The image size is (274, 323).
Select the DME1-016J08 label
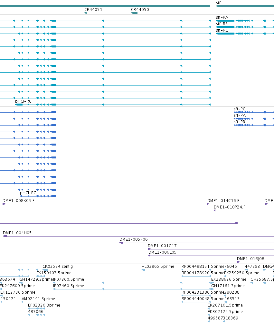click(x=250, y=259)
